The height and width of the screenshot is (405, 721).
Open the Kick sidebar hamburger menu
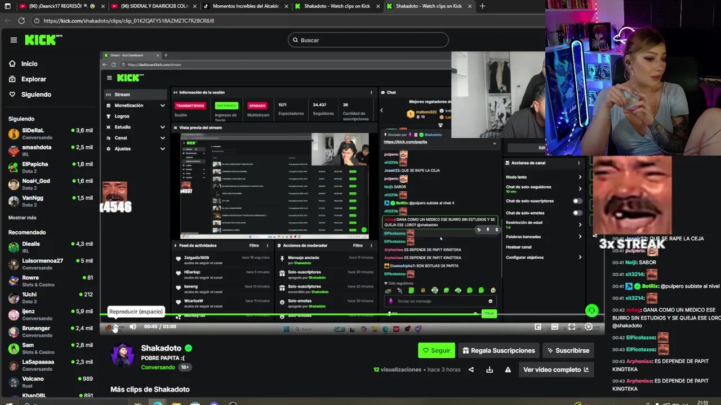[x=14, y=40]
